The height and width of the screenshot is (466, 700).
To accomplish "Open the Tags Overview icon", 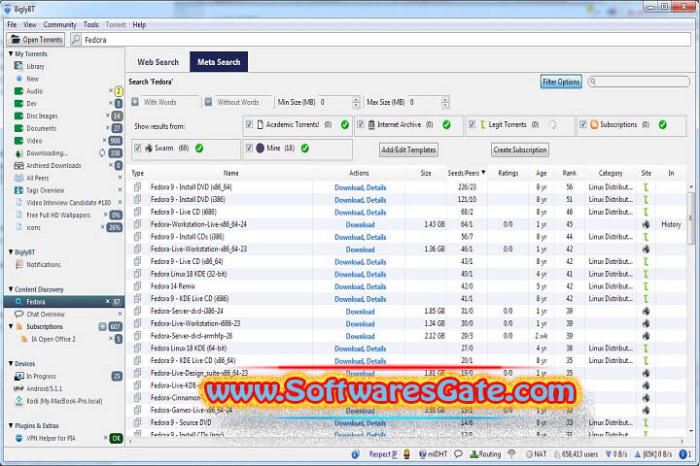I will coord(18,190).
